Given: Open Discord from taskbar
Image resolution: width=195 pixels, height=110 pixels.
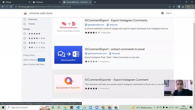Looking at the screenshot, I should pos(97,108).
